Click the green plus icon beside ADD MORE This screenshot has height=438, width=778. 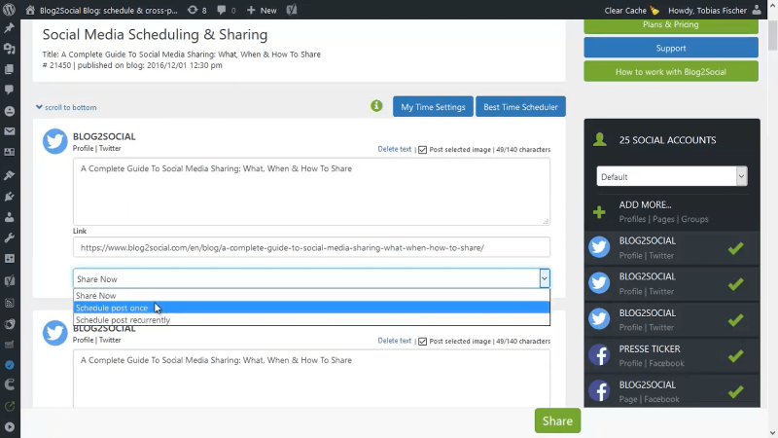pyautogui.click(x=599, y=212)
